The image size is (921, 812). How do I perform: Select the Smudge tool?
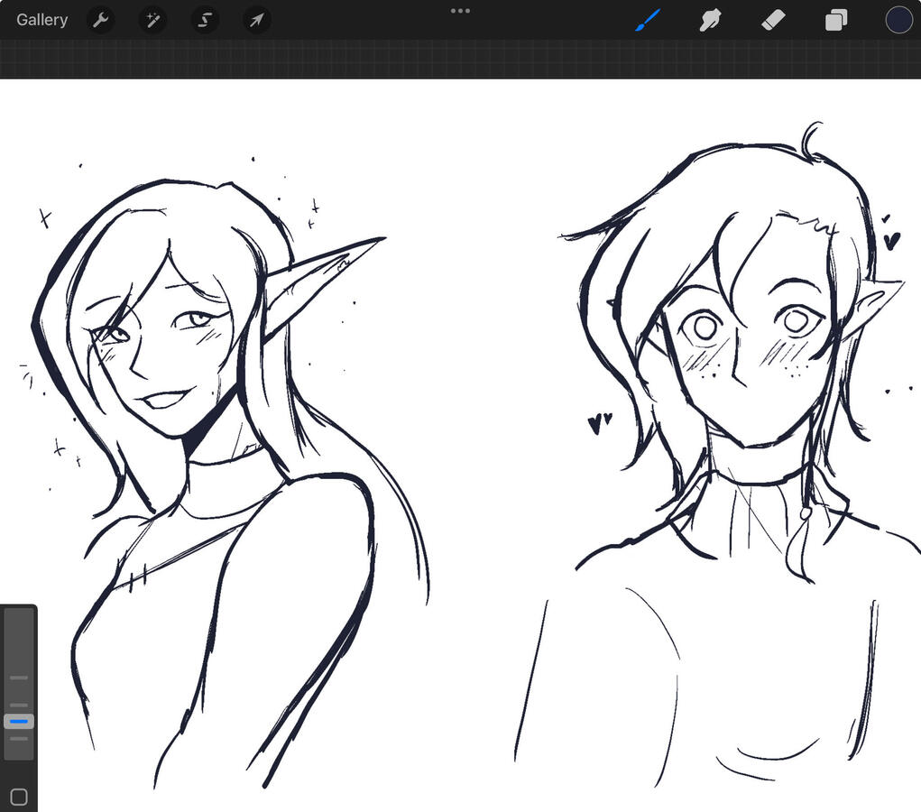[711, 20]
